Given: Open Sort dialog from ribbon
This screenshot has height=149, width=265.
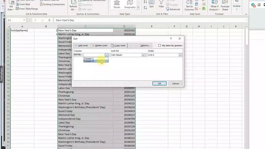Looking at the screenshot, I should [x=152, y=4].
